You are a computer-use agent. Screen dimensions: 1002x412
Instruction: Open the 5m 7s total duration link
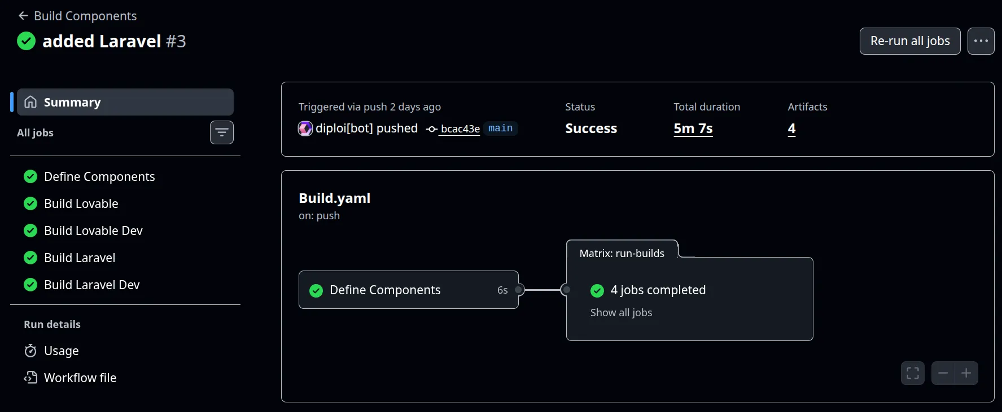point(693,129)
